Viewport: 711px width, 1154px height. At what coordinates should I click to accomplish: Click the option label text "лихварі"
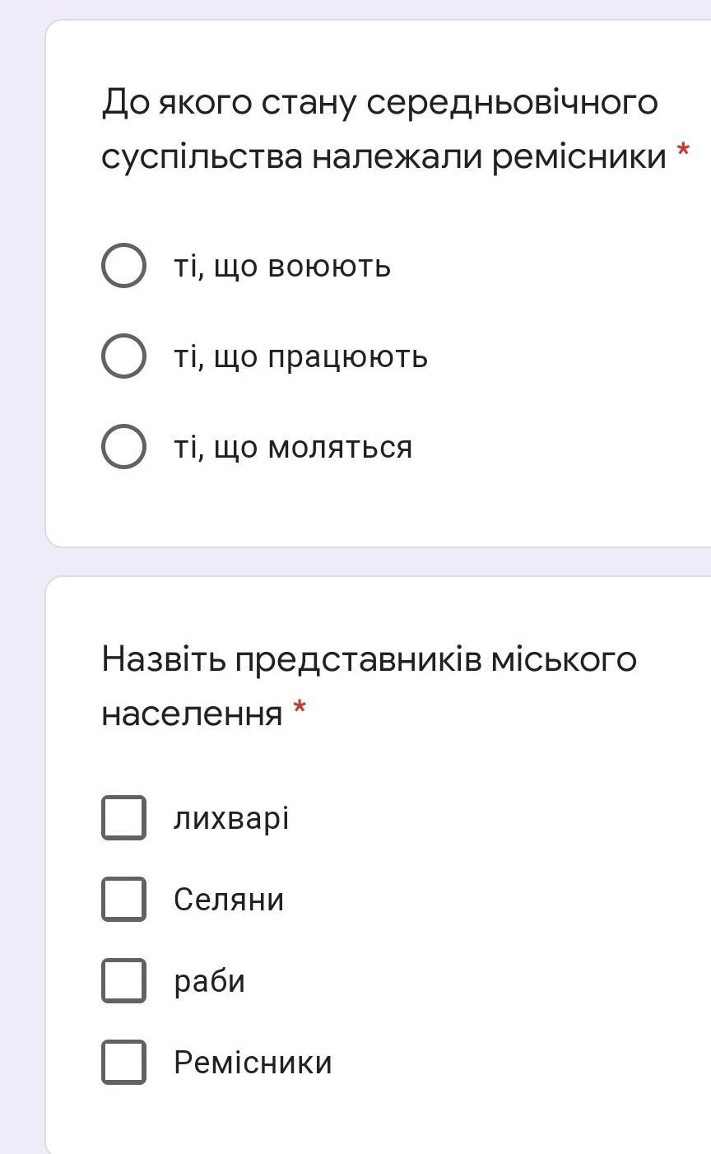(x=231, y=818)
